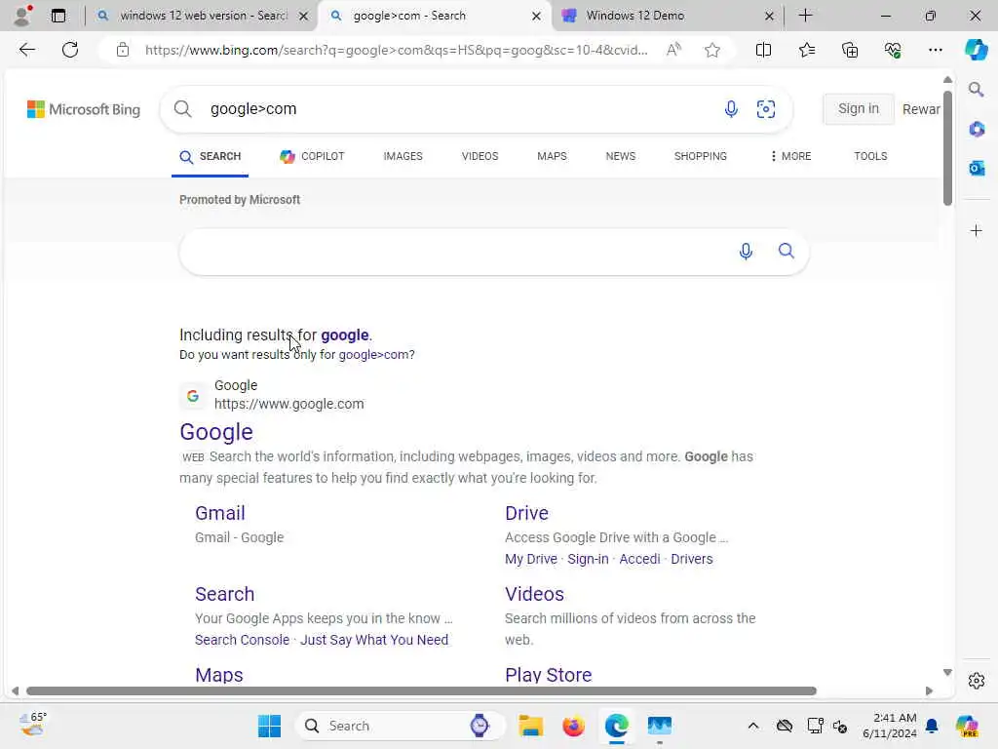Open the Maps sitelink
Image resolution: width=998 pixels, height=749 pixels.
pos(219,675)
